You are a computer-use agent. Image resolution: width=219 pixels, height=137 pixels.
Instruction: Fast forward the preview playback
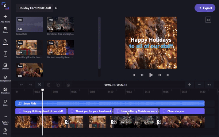pos(160,75)
